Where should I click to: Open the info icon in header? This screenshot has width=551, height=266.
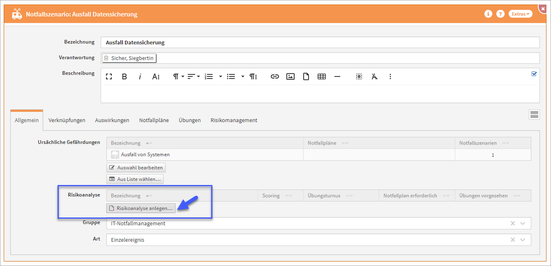pyautogui.click(x=488, y=14)
